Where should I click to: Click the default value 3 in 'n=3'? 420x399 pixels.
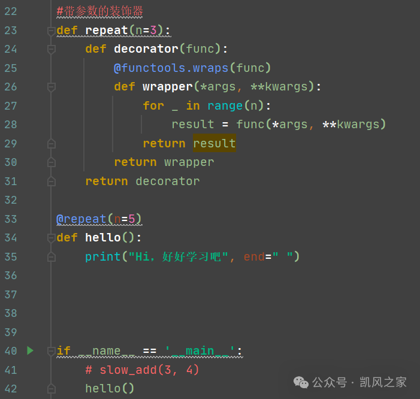coord(153,31)
